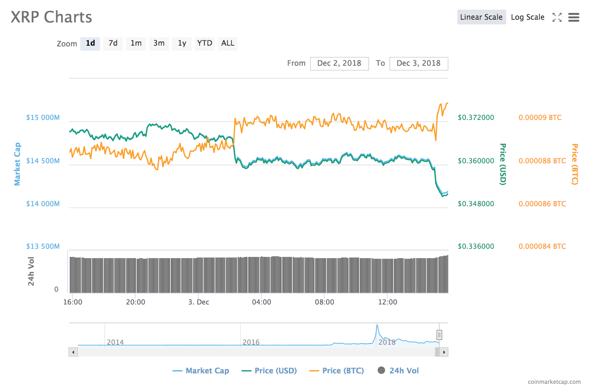Click the Market Cap axis title
This screenshot has width=591, height=390.
pos(17,164)
